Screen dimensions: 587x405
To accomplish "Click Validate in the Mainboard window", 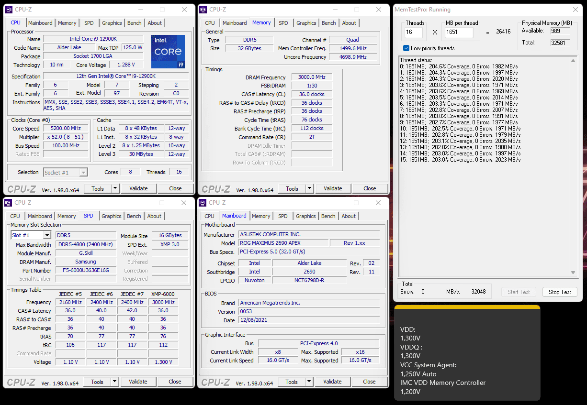I will point(332,382).
